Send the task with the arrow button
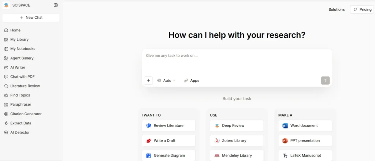 click(x=325, y=80)
